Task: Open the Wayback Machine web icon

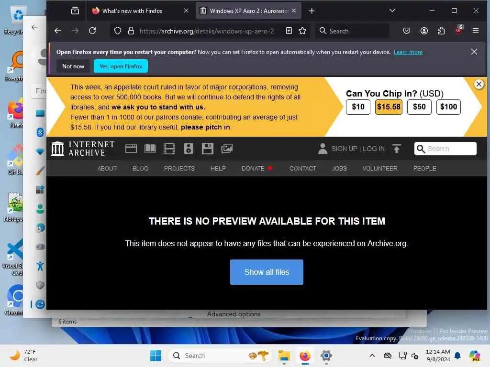Action: 131,149
